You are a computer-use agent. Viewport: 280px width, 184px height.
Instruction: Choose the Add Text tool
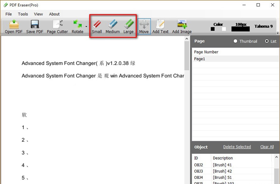160,26
